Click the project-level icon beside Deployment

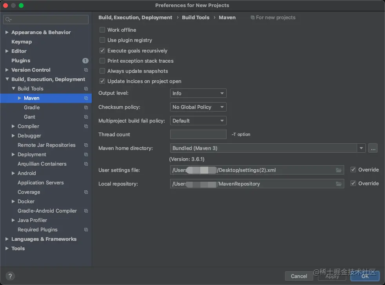(86, 155)
